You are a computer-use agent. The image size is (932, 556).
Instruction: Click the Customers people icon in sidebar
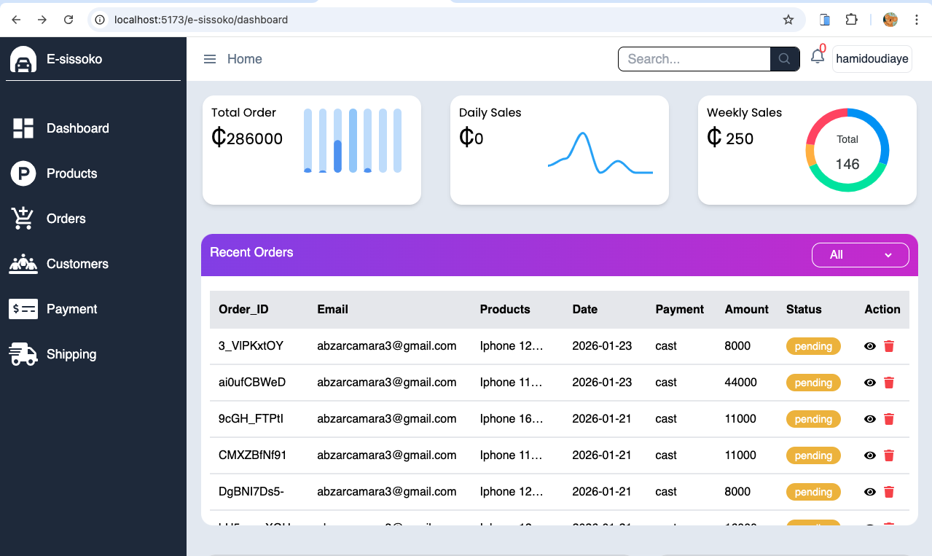click(23, 264)
